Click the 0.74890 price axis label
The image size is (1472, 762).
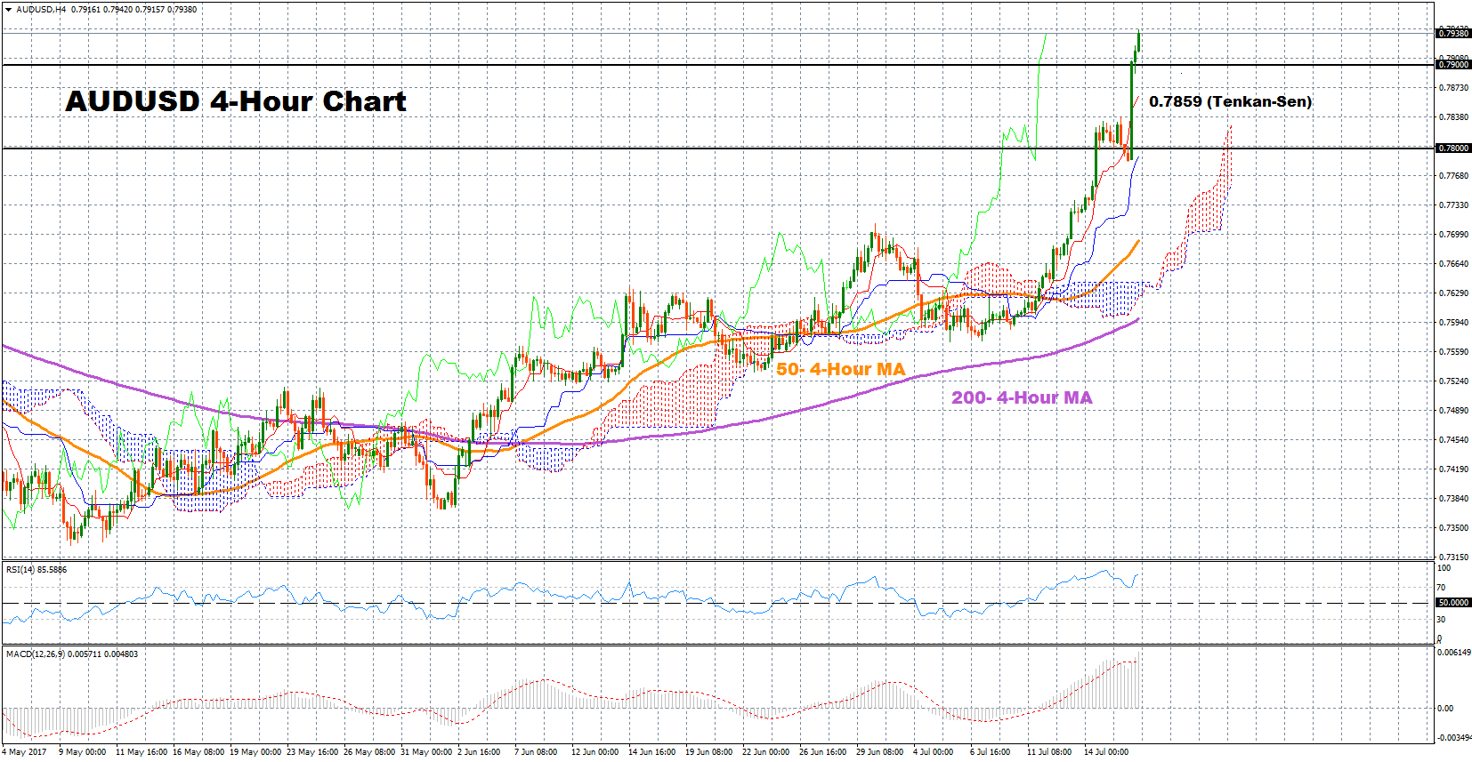pos(1453,411)
